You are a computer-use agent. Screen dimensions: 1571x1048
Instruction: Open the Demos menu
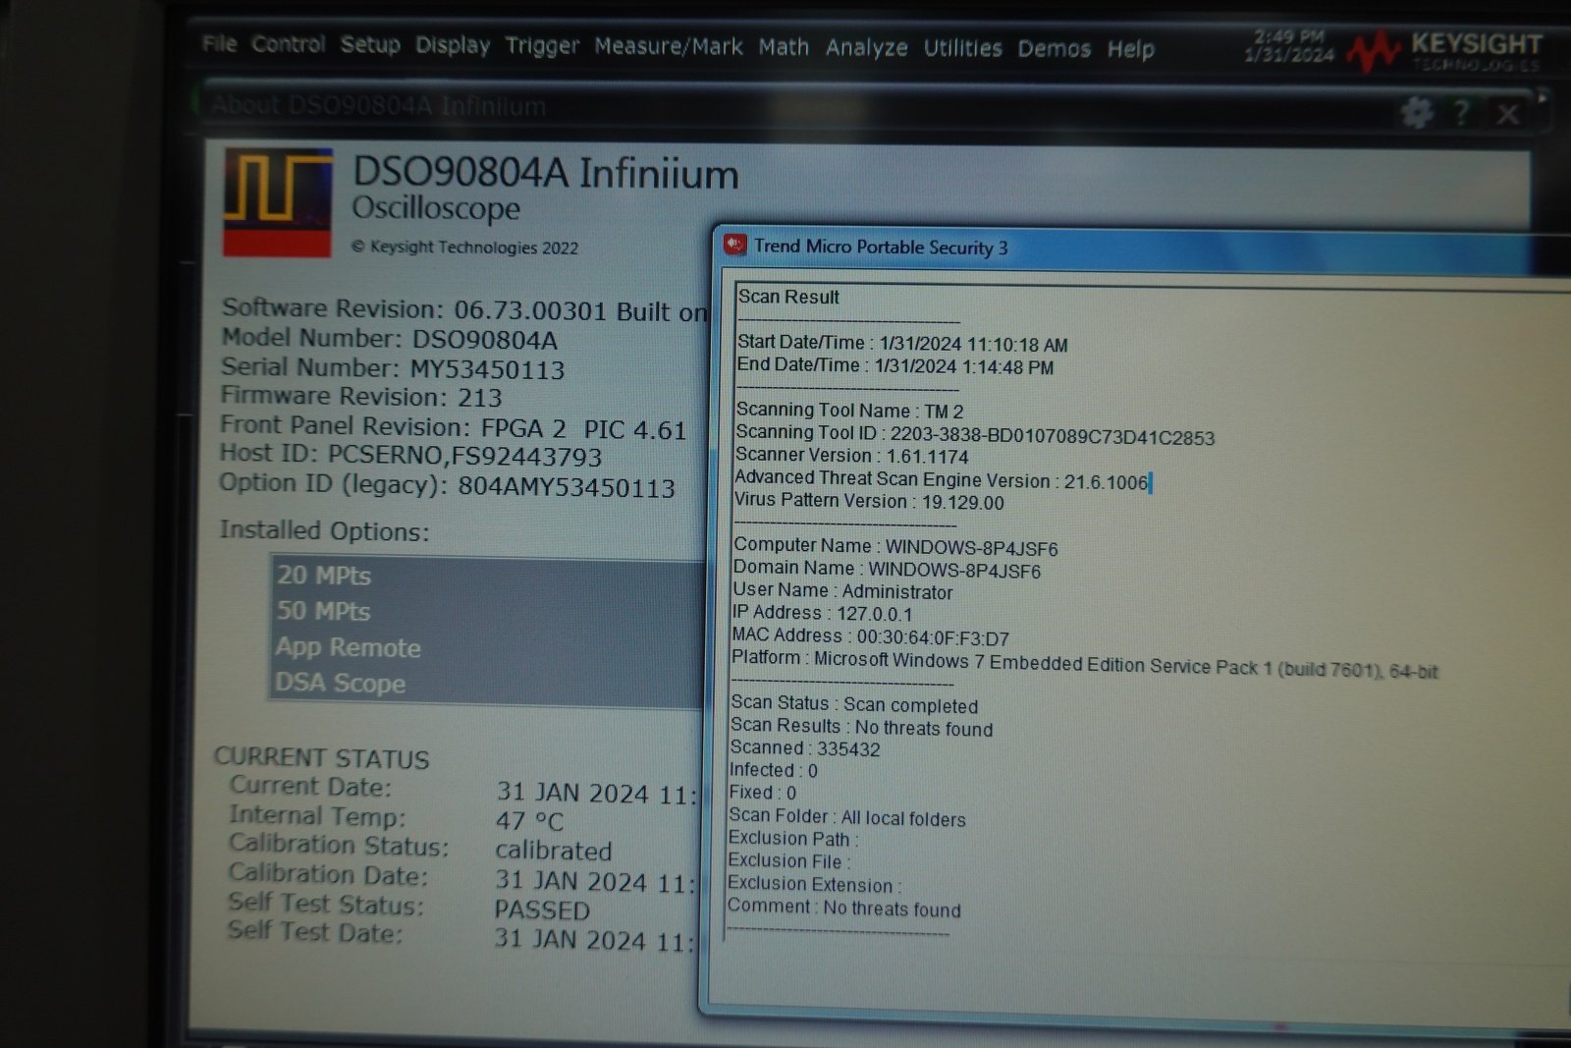click(1054, 48)
